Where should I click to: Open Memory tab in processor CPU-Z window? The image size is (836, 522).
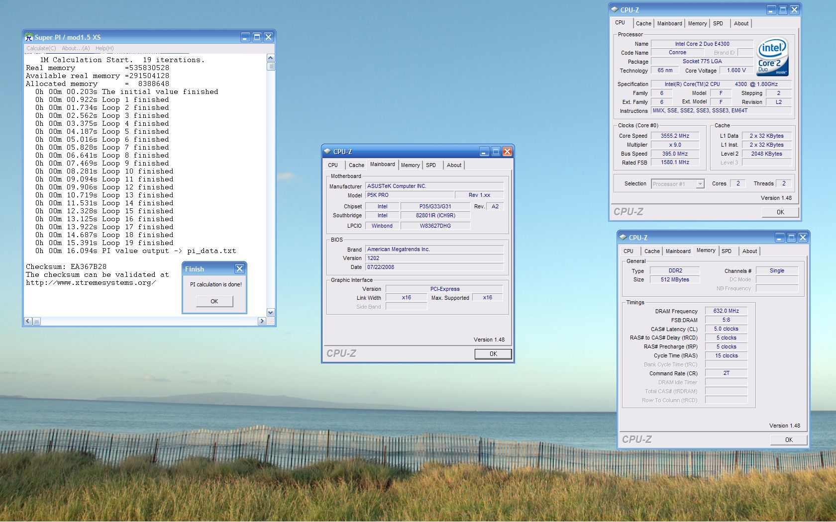point(697,23)
